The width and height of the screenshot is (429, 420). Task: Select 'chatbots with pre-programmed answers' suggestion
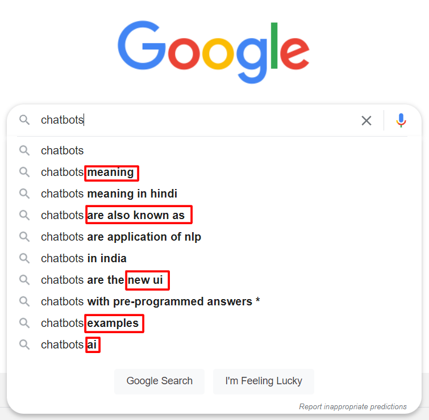[151, 301]
